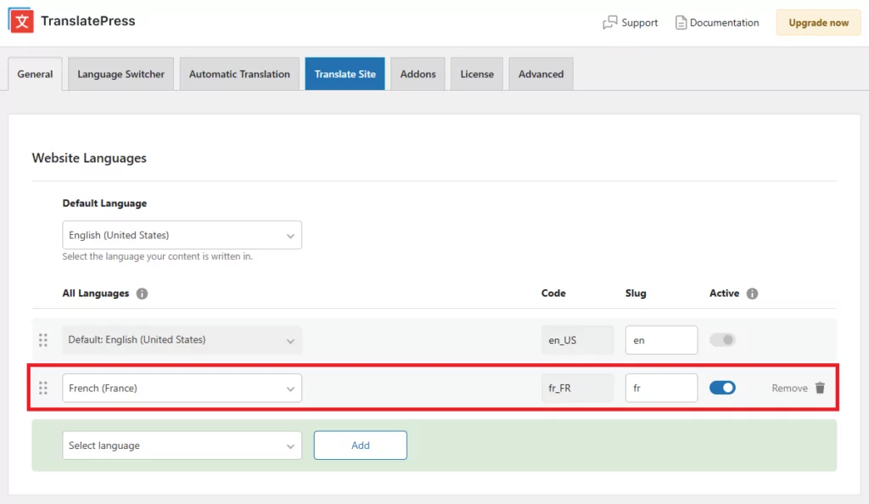Toggle the disabled Active switch for English

(723, 339)
